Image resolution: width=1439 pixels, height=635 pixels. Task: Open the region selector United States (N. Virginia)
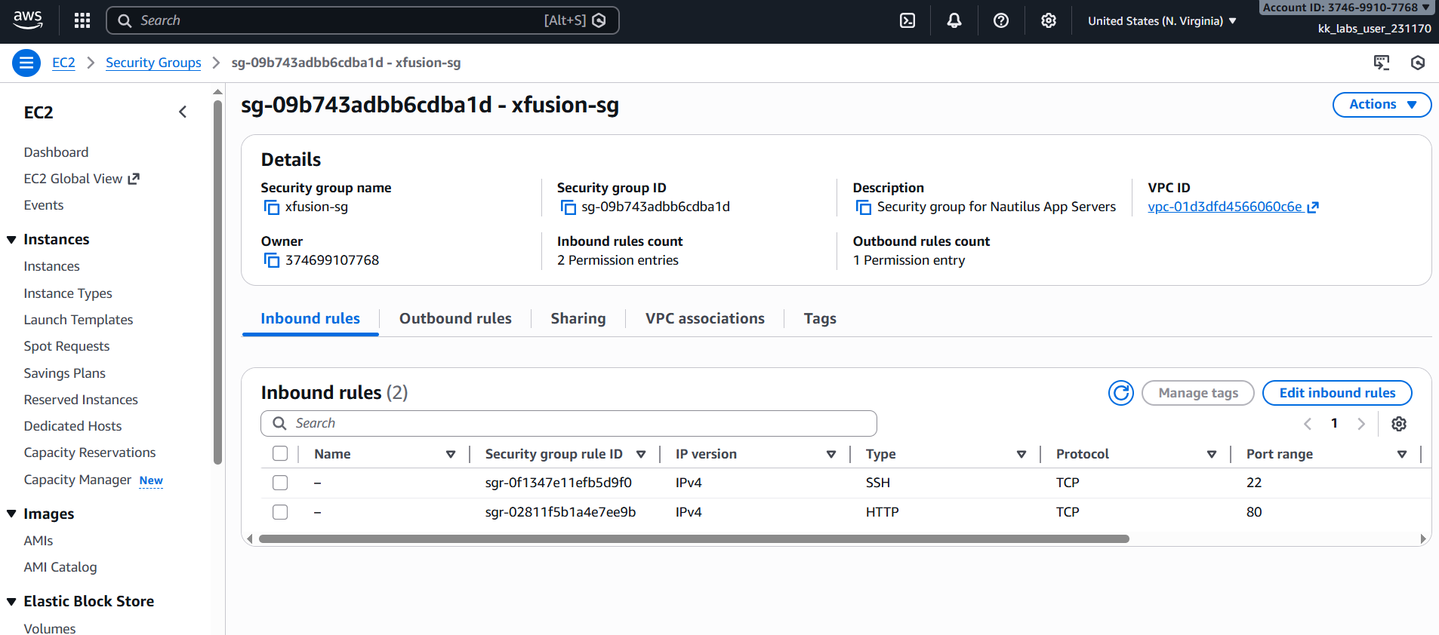tap(1161, 21)
